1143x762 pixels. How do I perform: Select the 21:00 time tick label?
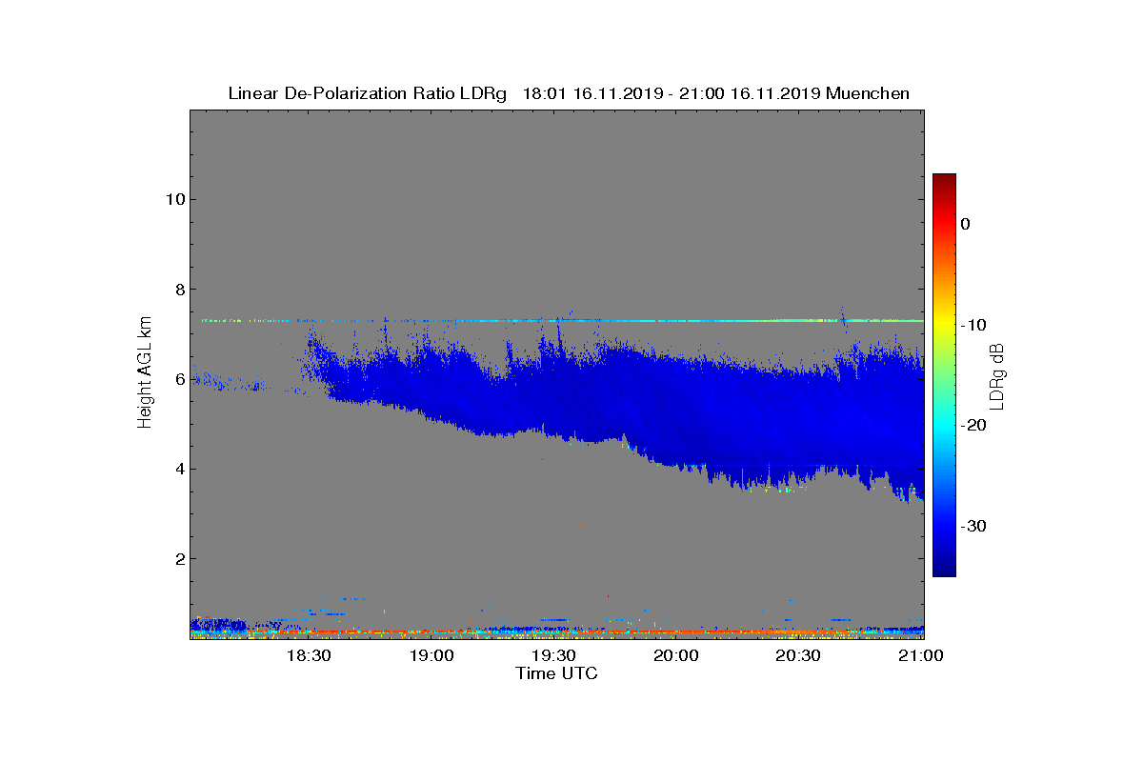click(922, 656)
